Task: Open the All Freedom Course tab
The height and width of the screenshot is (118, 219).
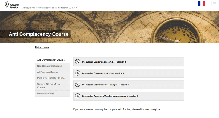Action: [48, 72]
